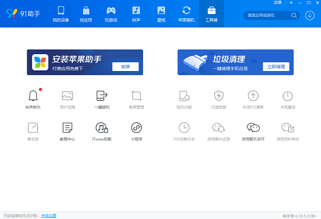Click the magnifier search icon
Screen dimensions: 321x219
[294, 15]
